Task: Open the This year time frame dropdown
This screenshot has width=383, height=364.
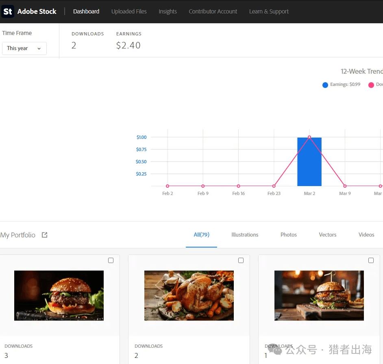Action: [x=24, y=48]
